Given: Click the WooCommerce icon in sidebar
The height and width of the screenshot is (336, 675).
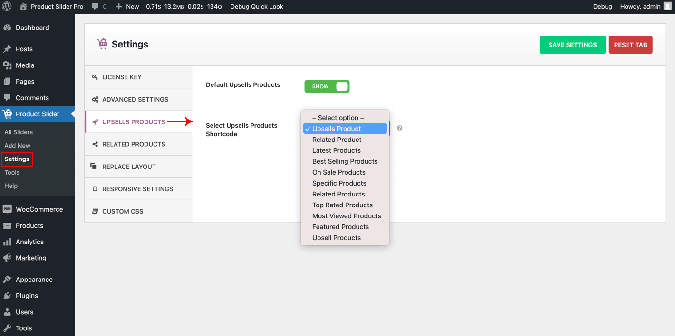Looking at the screenshot, I should pyautogui.click(x=7, y=209).
